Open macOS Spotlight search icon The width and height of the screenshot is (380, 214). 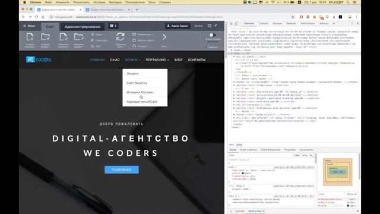[x=348, y=2]
